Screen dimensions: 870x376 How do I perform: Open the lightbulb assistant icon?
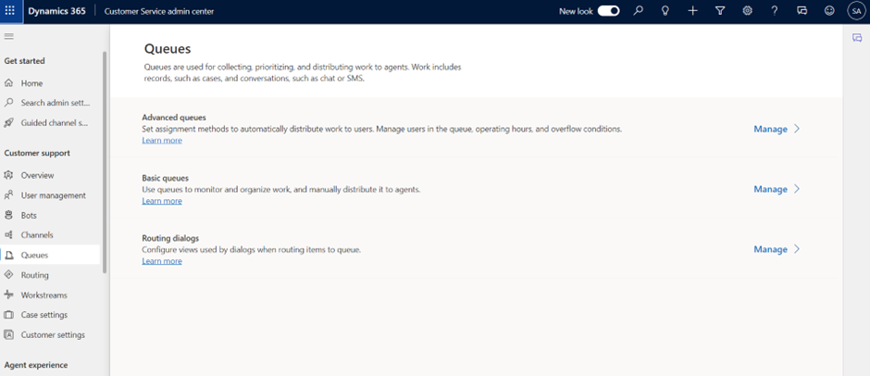[665, 11]
